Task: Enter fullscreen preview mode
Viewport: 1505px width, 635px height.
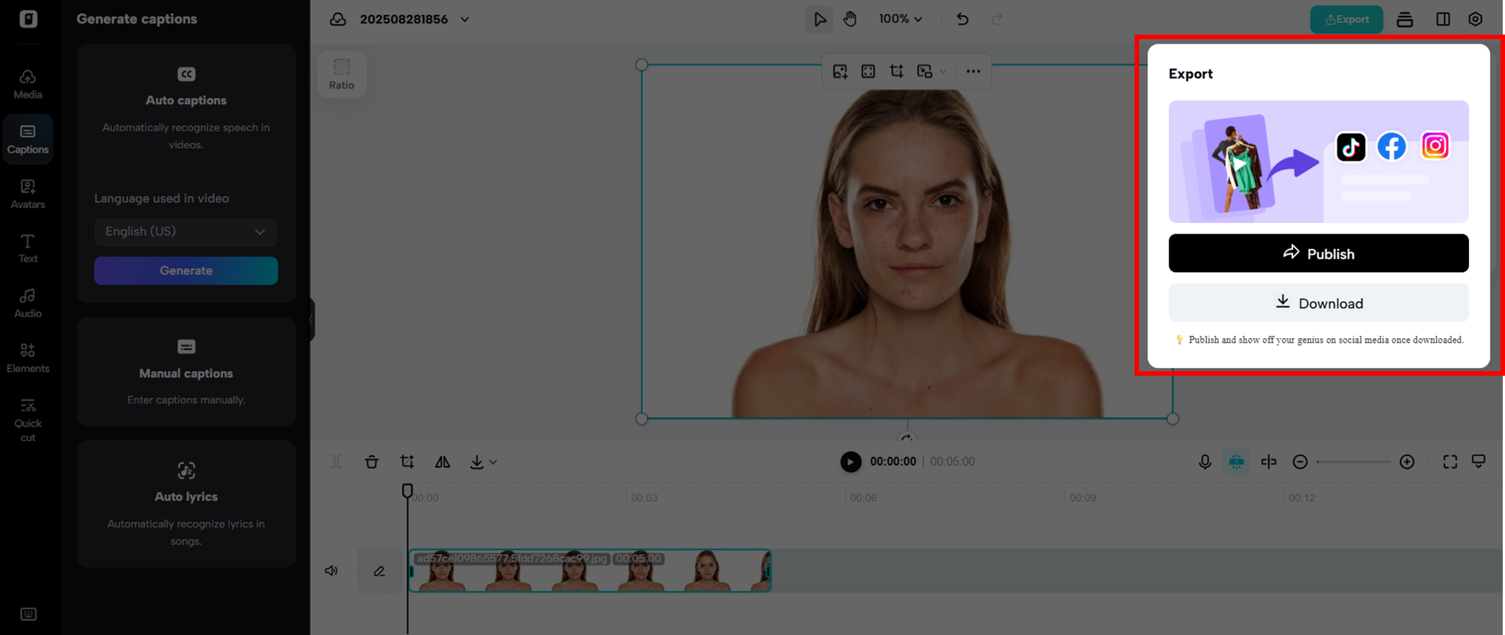Action: click(x=1450, y=462)
